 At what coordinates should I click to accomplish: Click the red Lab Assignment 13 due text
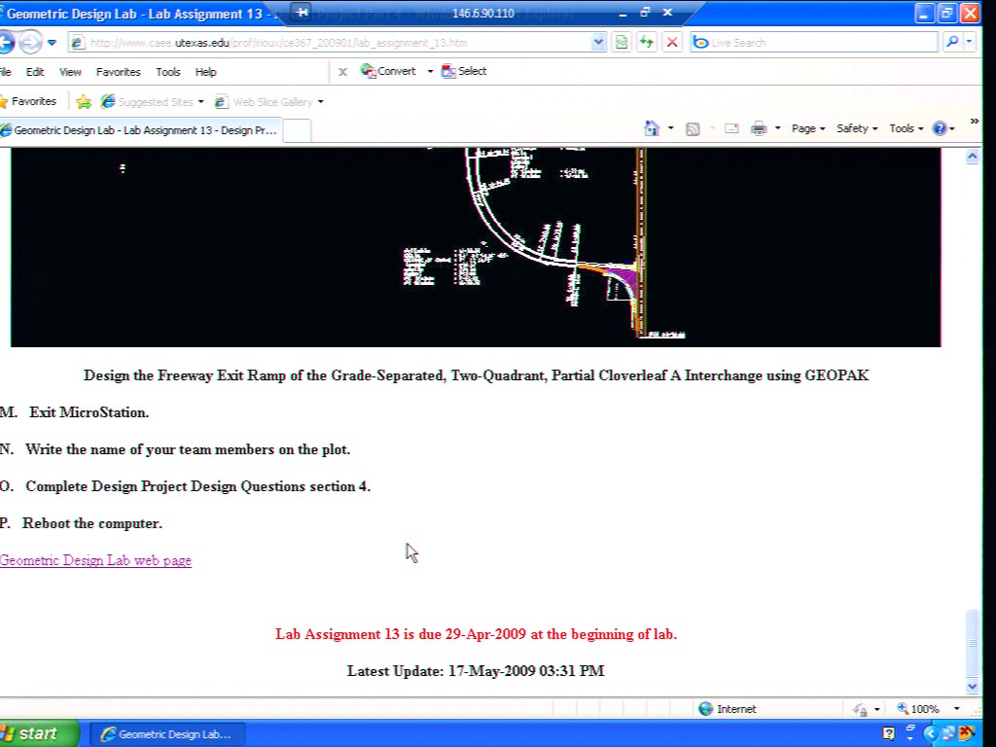(476, 634)
